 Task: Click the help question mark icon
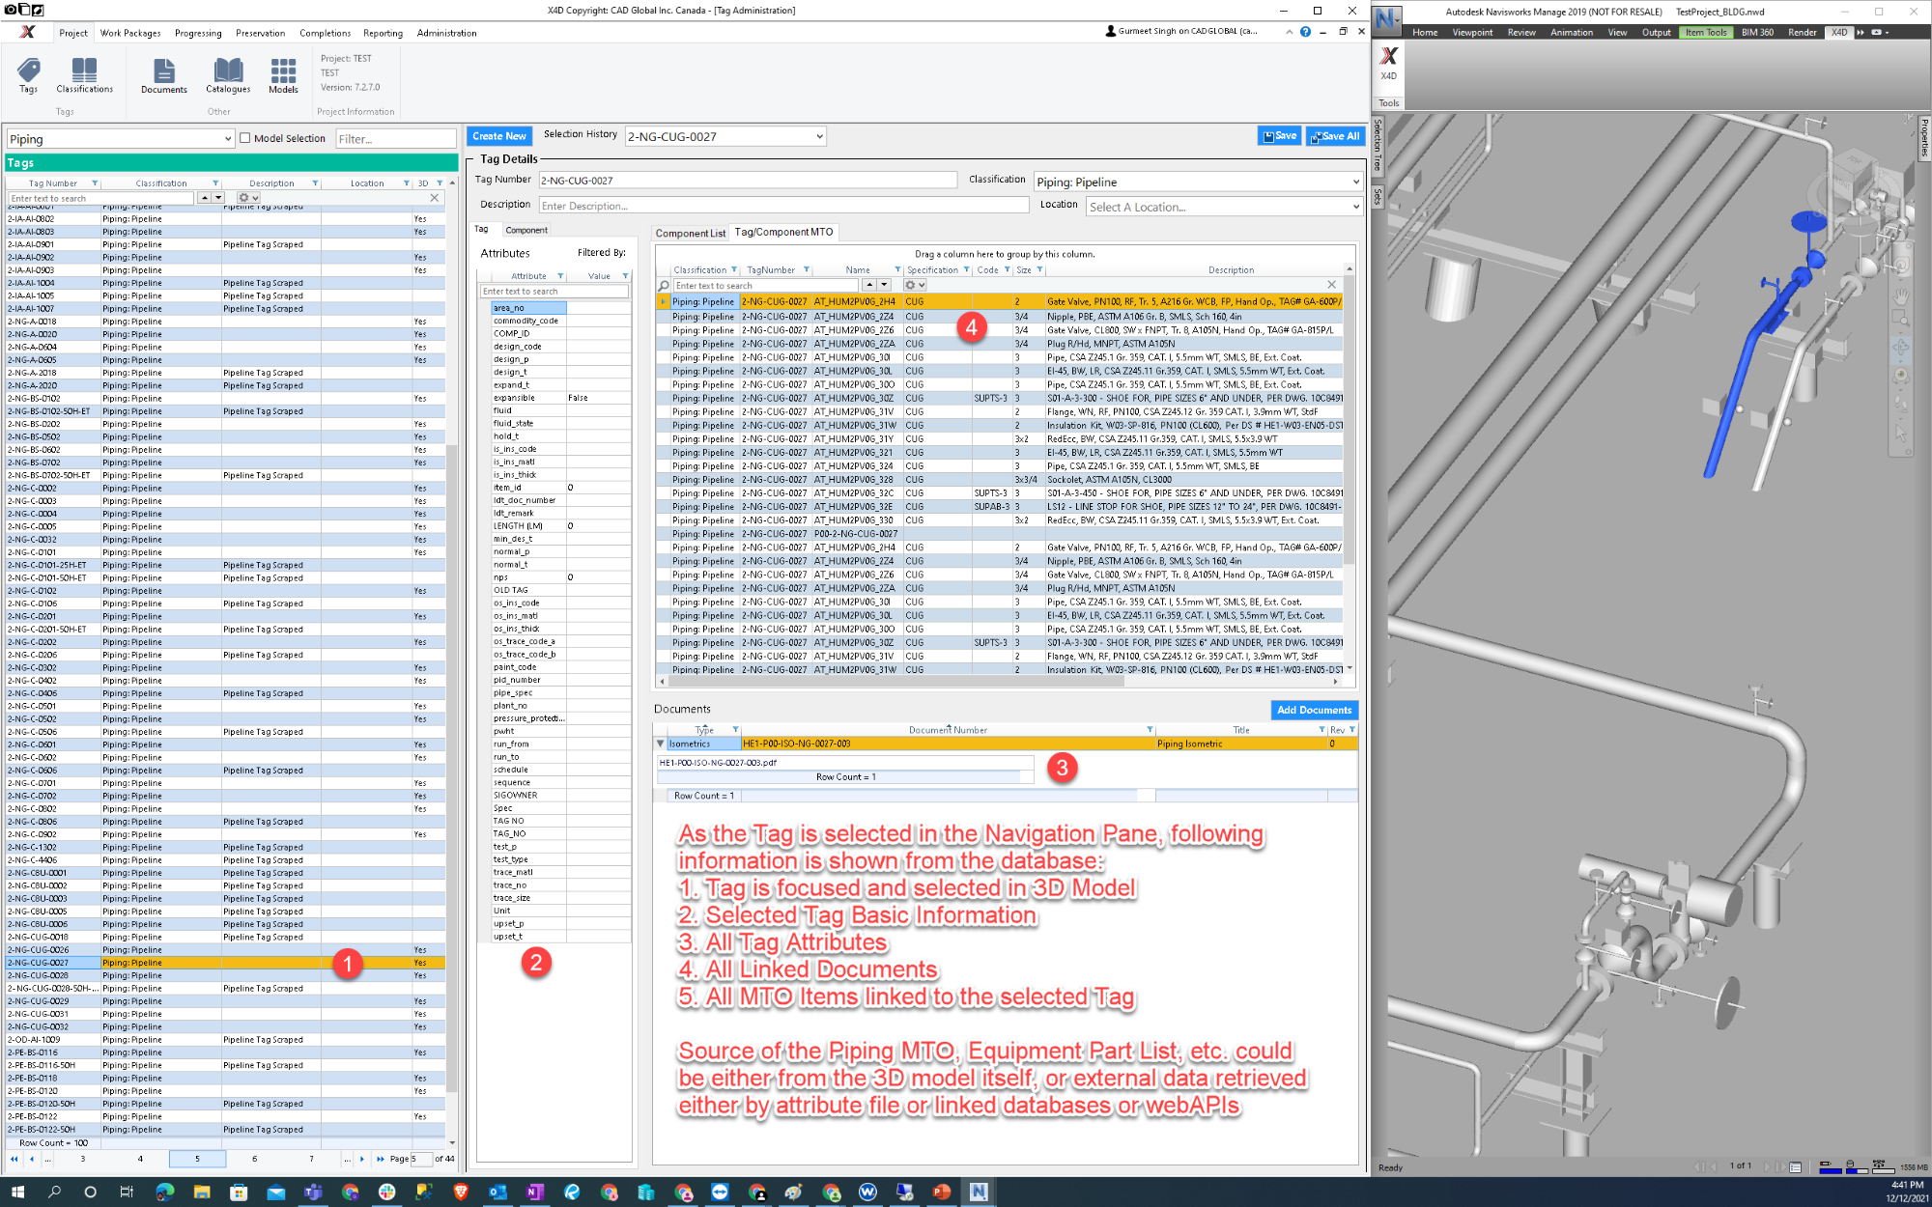point(1305,32)
